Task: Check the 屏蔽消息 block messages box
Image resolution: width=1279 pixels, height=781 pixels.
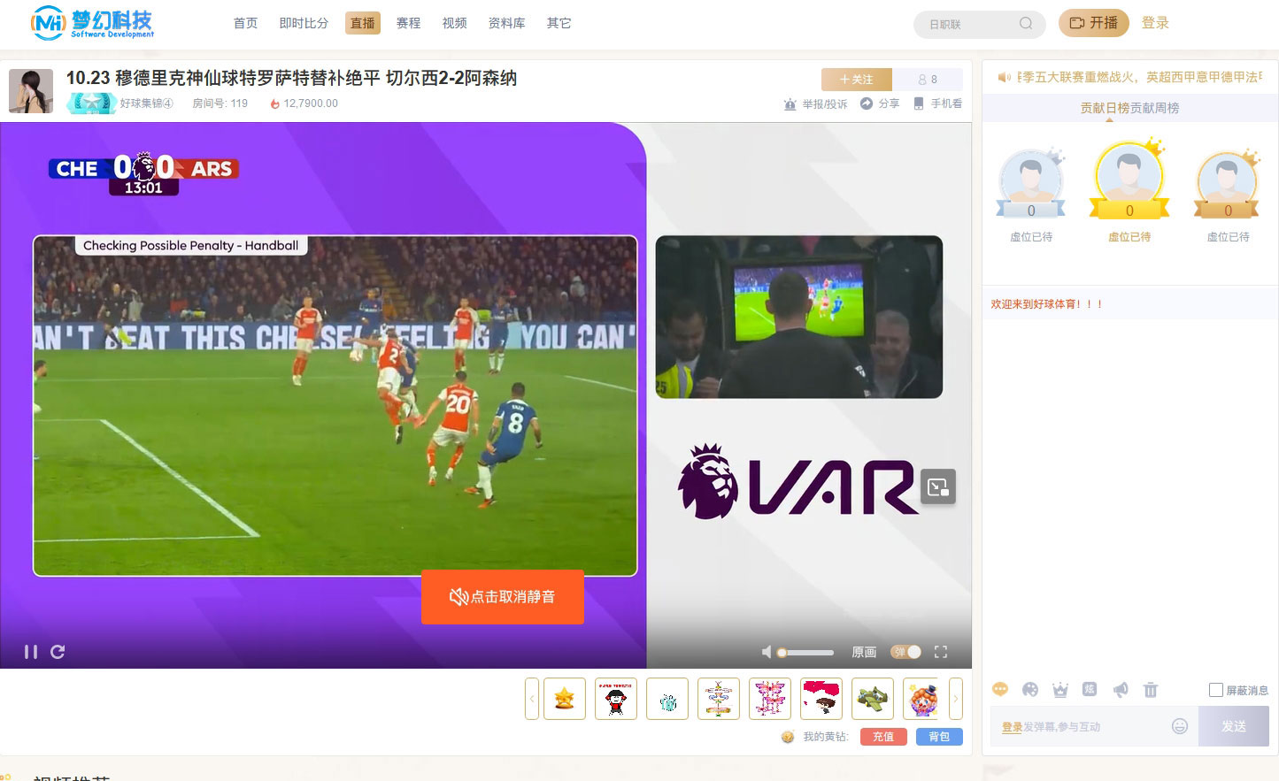Action: click(1216, 690)
